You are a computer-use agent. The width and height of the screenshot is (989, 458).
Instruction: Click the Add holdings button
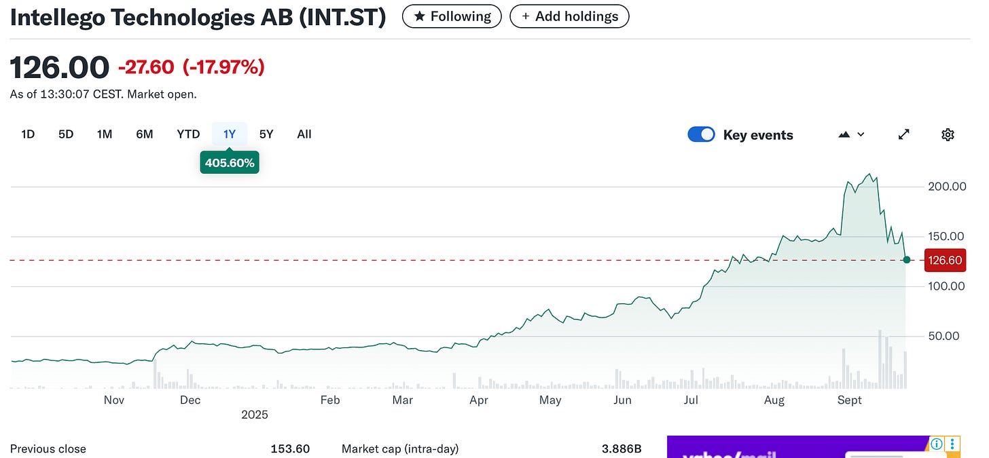569,16
